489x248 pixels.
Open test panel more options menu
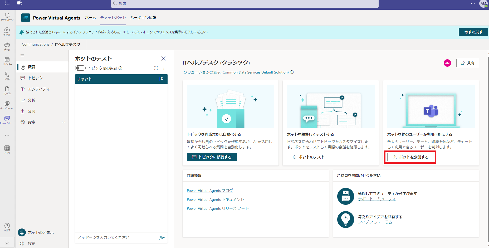coord(164,68)
